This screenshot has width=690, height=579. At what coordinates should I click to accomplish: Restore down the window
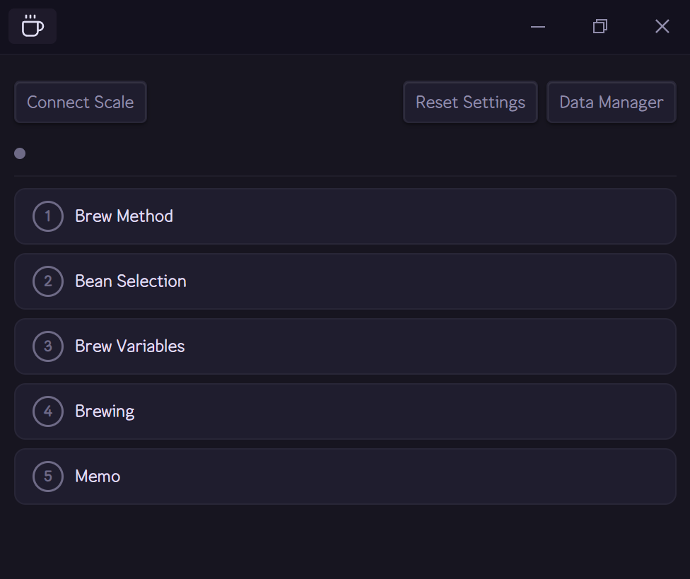600,26
